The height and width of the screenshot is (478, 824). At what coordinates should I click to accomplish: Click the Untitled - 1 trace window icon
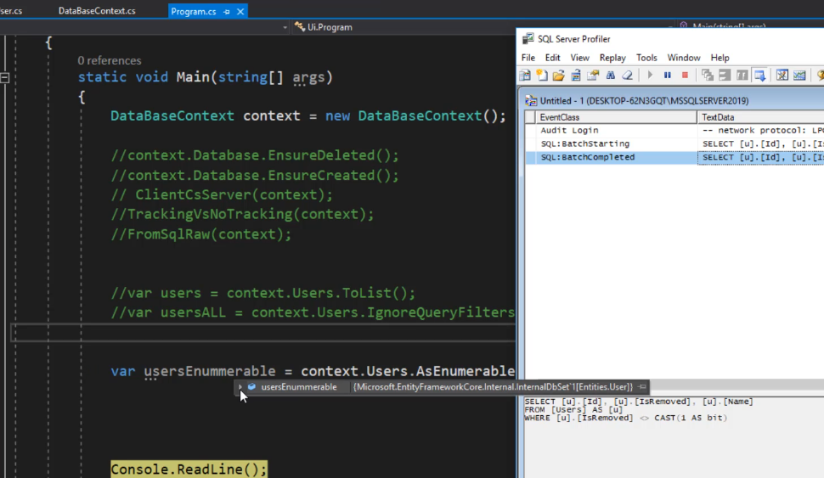(x=531, y=100)
